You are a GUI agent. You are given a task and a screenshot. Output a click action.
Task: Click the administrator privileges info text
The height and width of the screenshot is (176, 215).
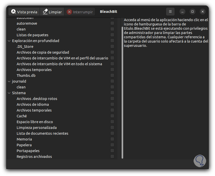point(166,32)
